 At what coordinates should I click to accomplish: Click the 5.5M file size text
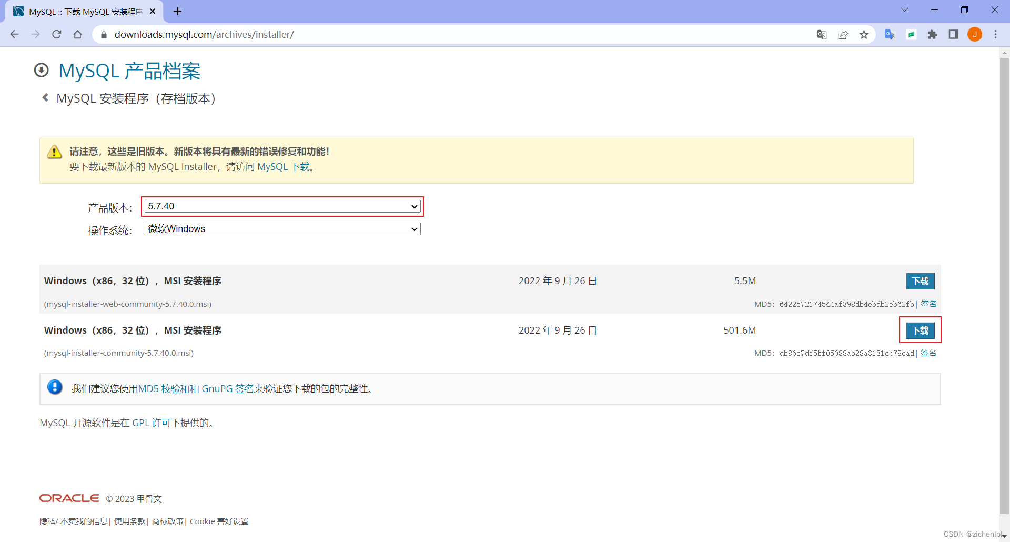coord(745,281)
